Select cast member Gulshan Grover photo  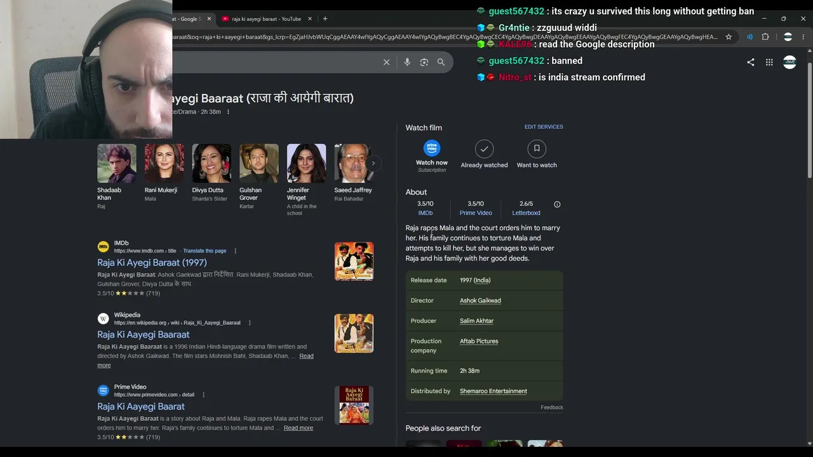(x=259, y=163)
